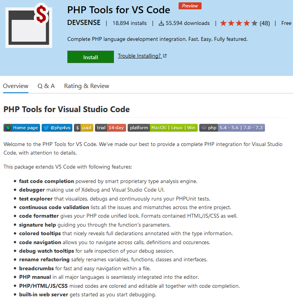
Task: Click the fast code completion feature text
Action: [x=46, y=181]
